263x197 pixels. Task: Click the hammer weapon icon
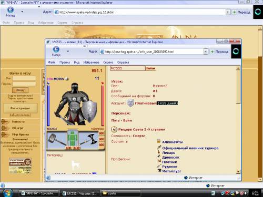[x=57, y=140]
